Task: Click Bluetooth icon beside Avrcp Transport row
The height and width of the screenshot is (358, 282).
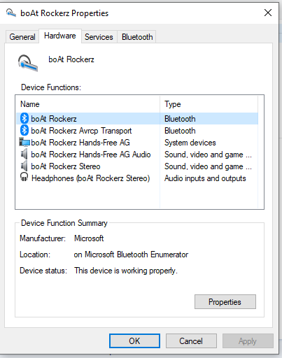Action: click(24, 130)
